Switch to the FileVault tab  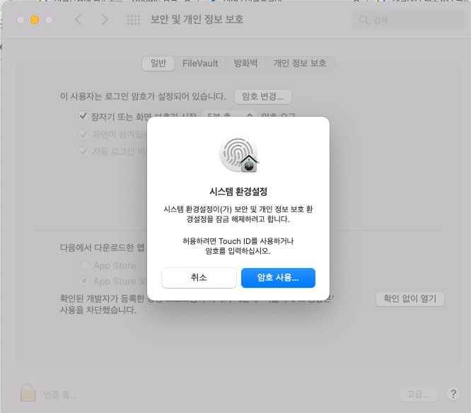coord(200,64)
